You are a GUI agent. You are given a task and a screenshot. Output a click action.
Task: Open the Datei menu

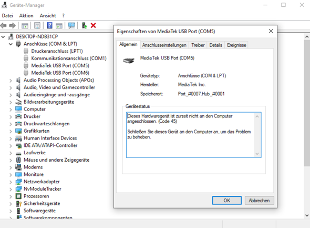click(7, 16)
